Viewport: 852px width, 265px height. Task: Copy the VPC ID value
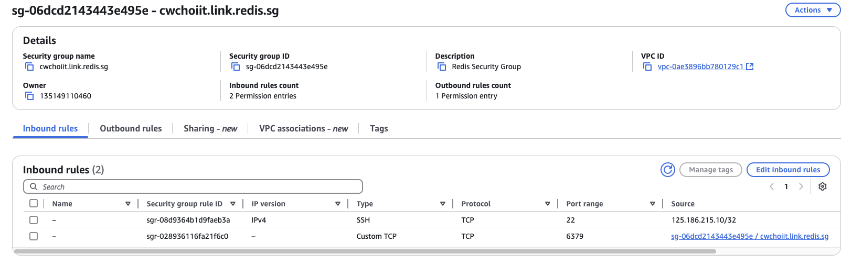tap(647, 67)
